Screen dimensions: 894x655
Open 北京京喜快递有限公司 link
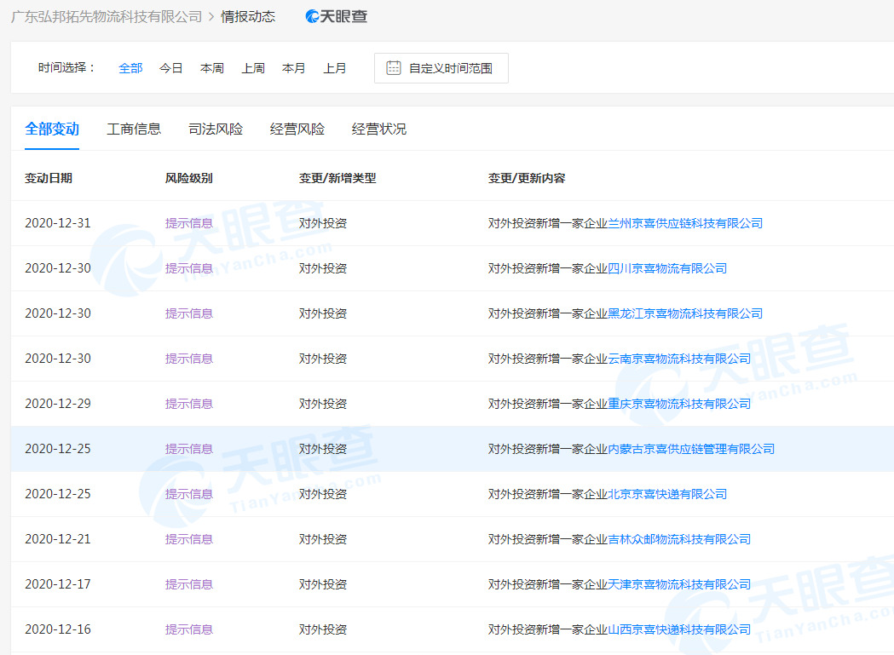(667, 494)
